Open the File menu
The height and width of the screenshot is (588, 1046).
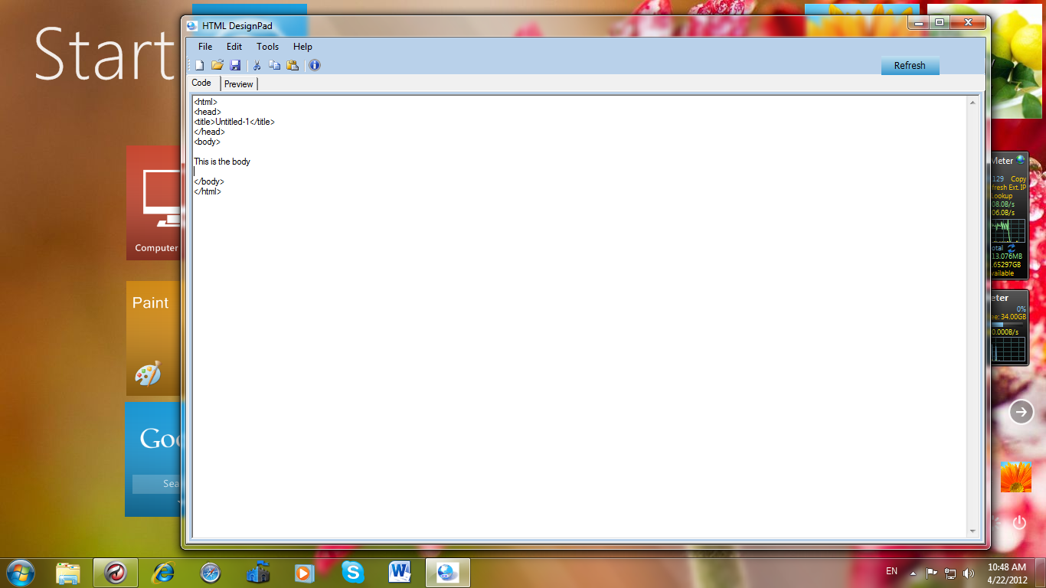pos(205,47)
